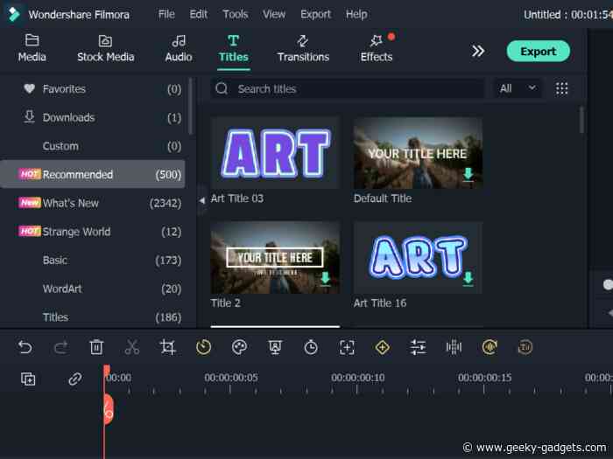The image size is (613, 459).
Task: Click the Split scissors icon
Action: tap(131, 346)
